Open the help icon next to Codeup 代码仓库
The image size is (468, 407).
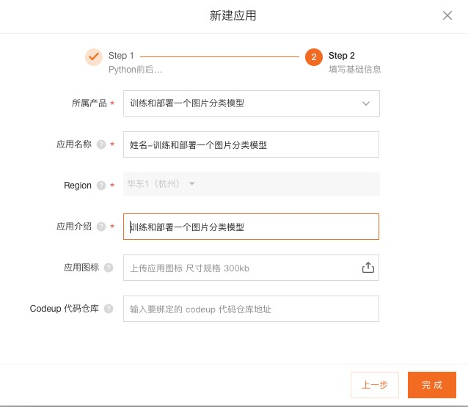109,309
